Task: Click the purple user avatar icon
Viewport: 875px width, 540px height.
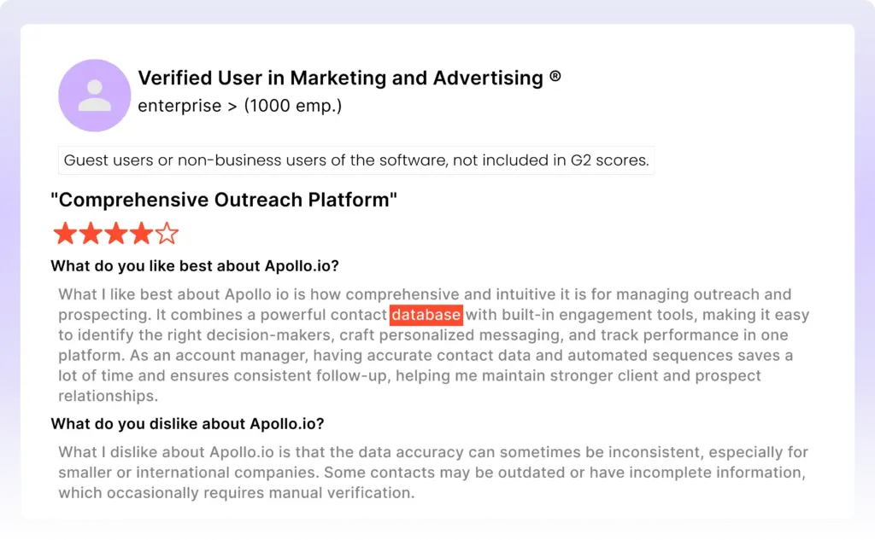Action: tap(94, 96)
